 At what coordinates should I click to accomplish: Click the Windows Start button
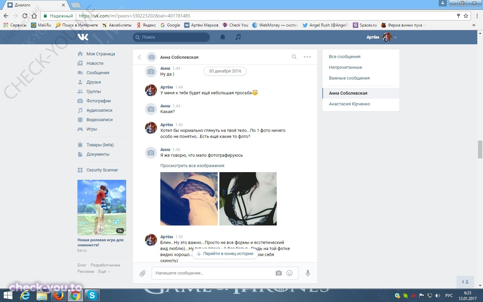(8, 295)
